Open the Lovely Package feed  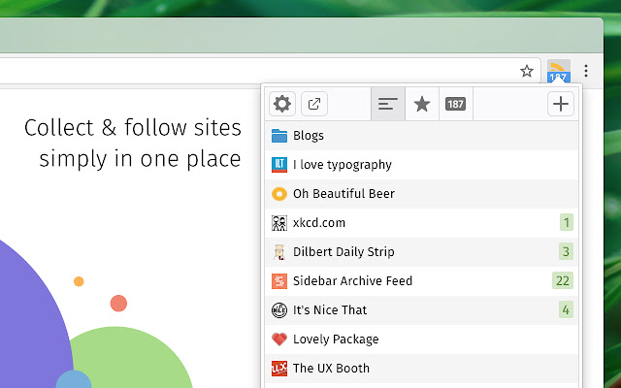tap(336, 339)
